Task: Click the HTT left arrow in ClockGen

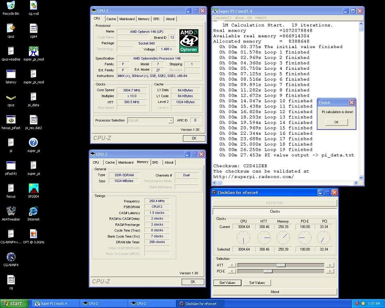Action: pos(232,265)
